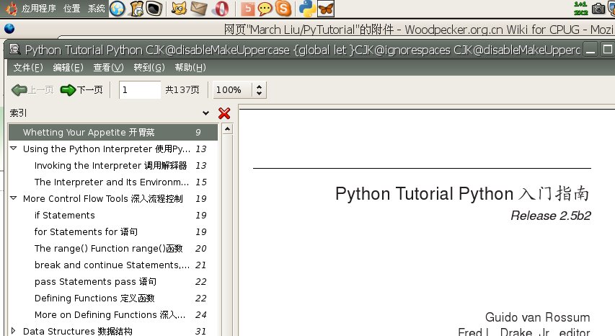Click the next page green arrow button
615x336 pixels.
(81, 90)
